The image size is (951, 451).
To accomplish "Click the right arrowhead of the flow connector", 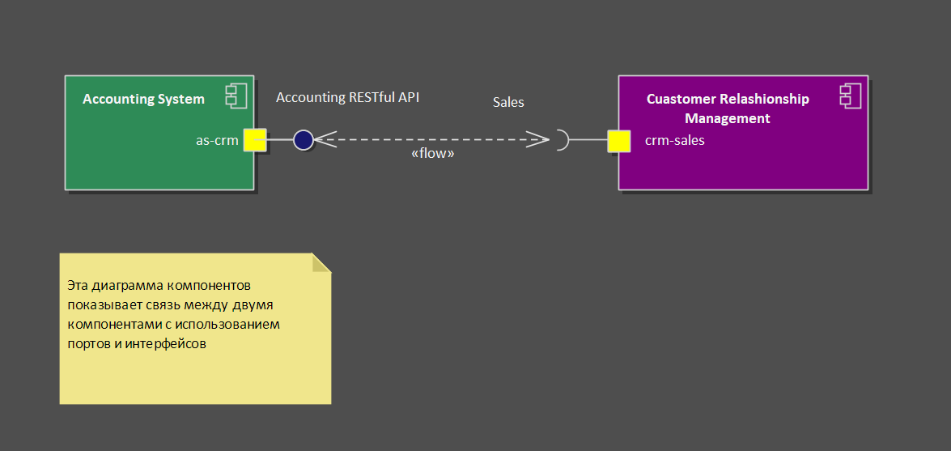I will pos(537,140).
